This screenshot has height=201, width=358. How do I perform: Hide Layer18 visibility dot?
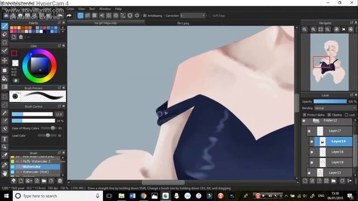tap(312, 162)
